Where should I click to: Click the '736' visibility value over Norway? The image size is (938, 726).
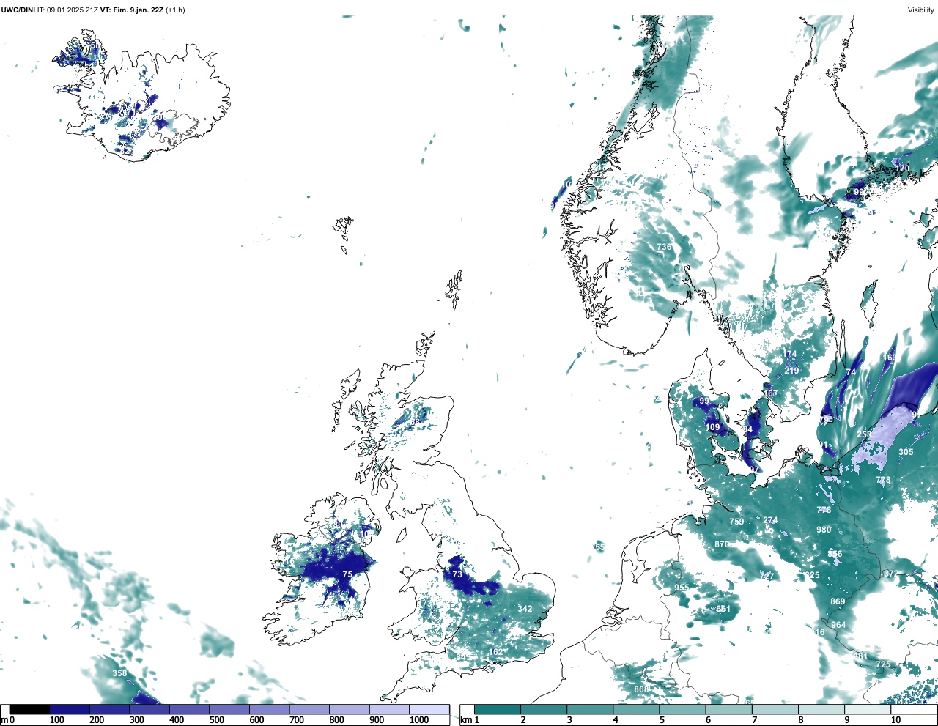click(664, 247)
